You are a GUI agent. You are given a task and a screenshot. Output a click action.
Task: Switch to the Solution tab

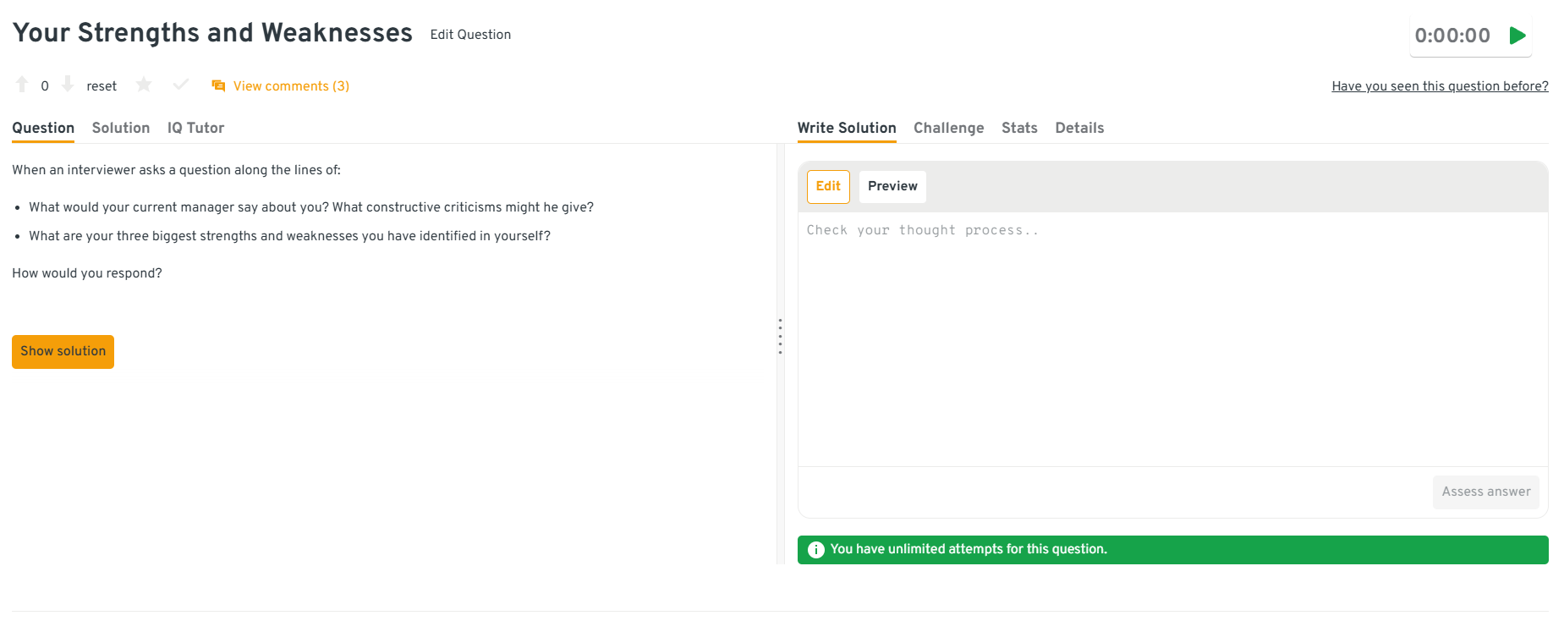(121, 128)
